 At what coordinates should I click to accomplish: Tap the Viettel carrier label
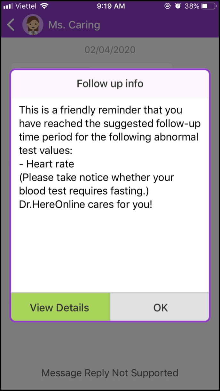[x=27, y=6]
